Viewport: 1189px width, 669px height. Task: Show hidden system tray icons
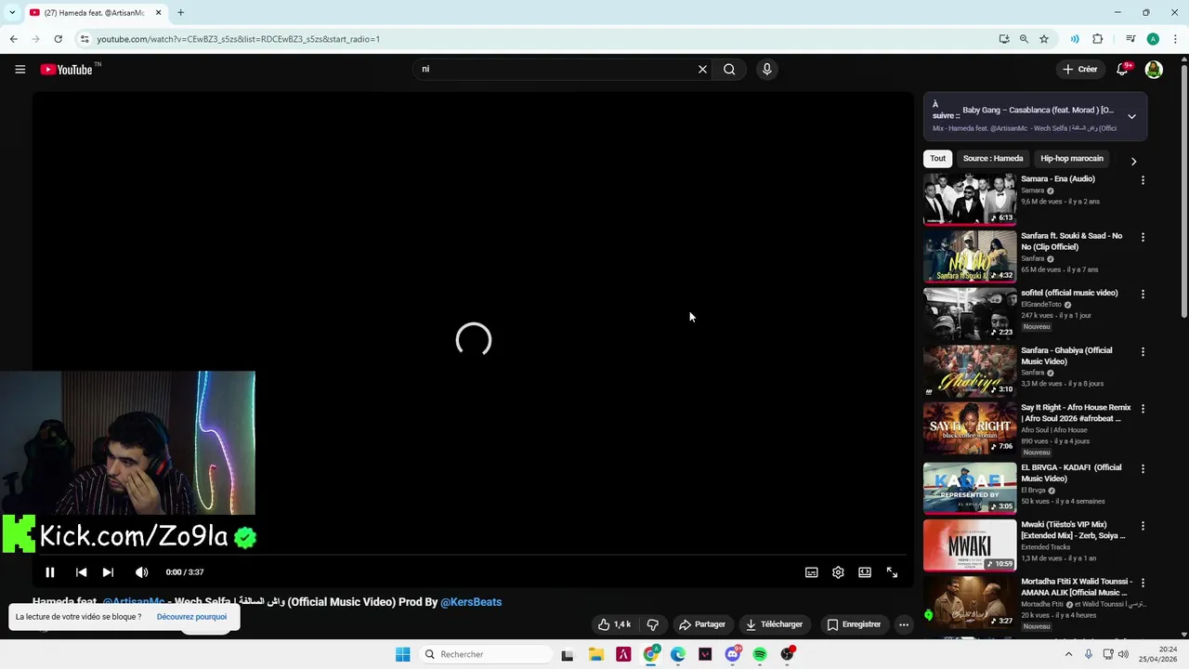[x=1068, y=654]
